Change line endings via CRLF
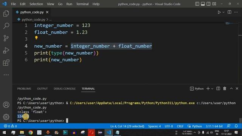 [180, 126]
